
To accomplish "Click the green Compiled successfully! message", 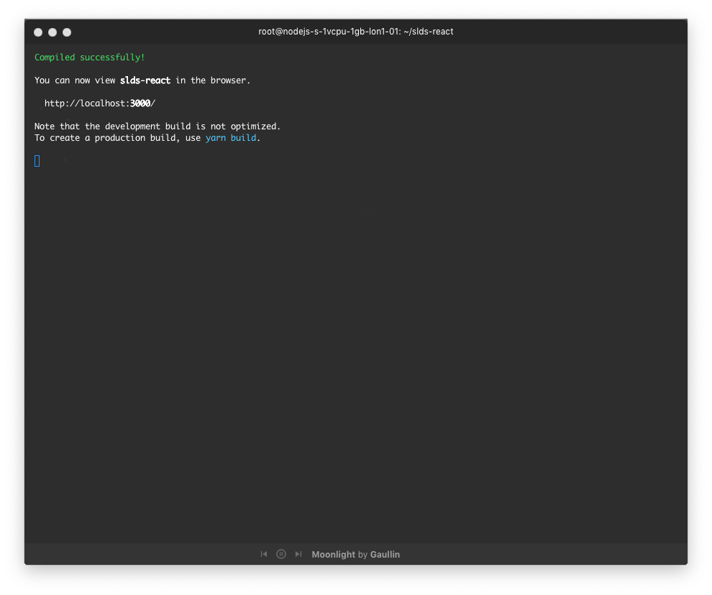I will (x=89, y=57).
